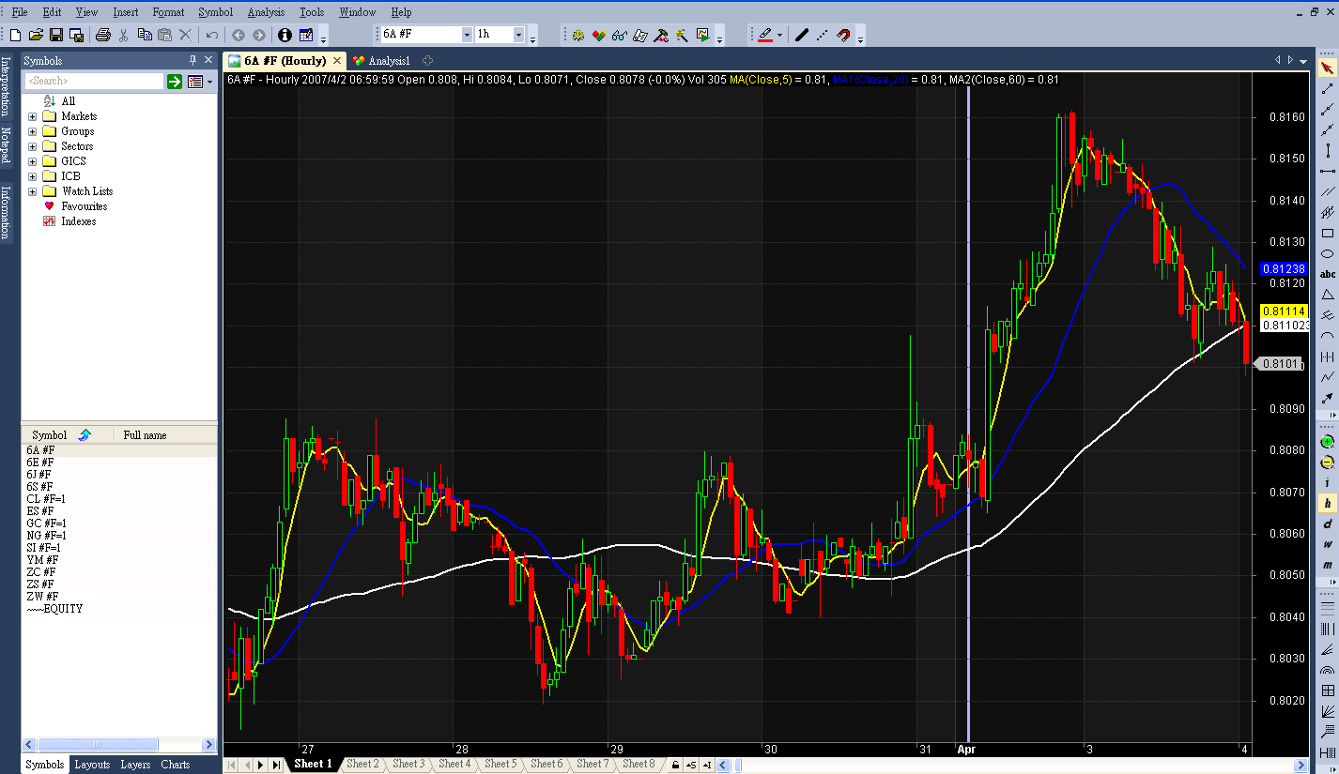Click the yellow Zoom out icon
The image size is (1339, 774).
1327,463
